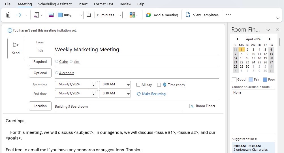Open the start date calendar picker icon
Viewport: 284px width, 153px height.
click(94, 85)
